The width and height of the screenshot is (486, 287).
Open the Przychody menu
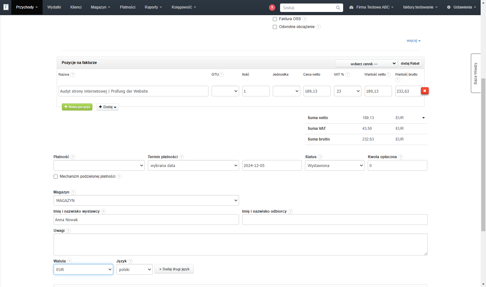[x=27, y=7]
